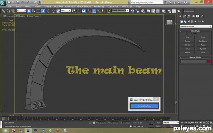
Task: Click Edit Named Selection Sets icon
Action: 109,11
